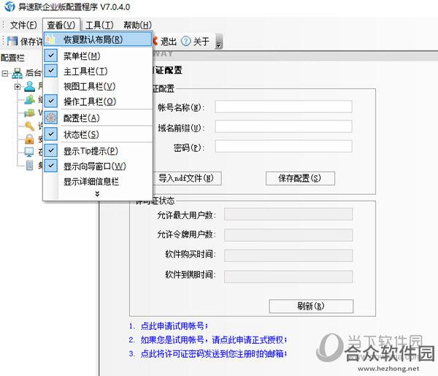Image resolution: width=438 pixels, height=376 pixels.
Task: Click the toolbar overflow options arrow
Action: [x=219, y=42]
